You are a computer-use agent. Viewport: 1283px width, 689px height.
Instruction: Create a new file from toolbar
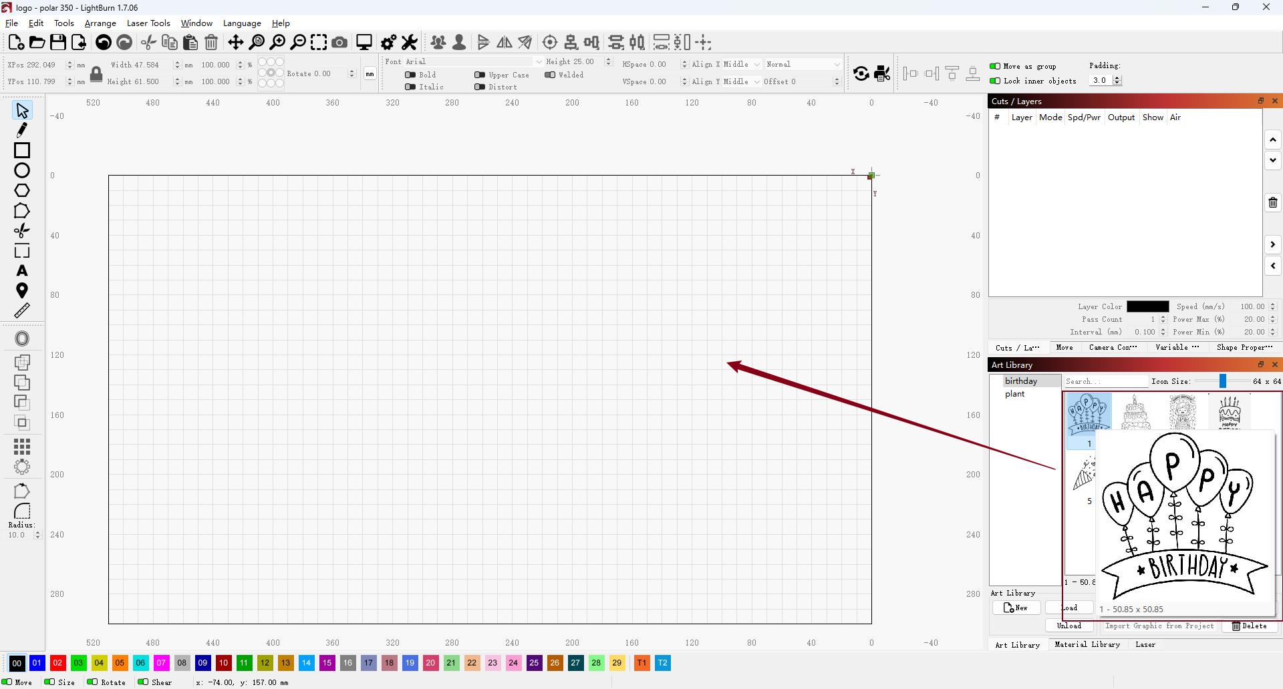coord(16,42)
